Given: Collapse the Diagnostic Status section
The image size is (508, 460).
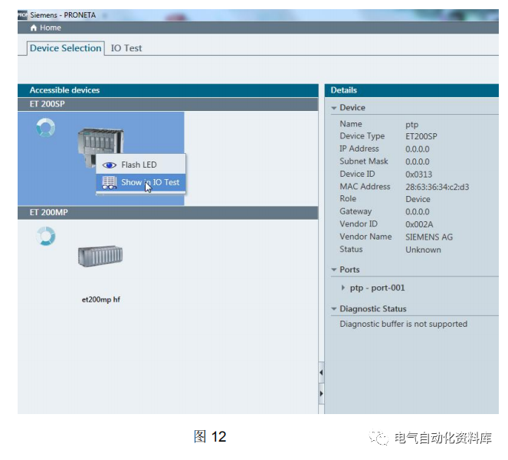Looking at the screenshot, I should point(334,308).
